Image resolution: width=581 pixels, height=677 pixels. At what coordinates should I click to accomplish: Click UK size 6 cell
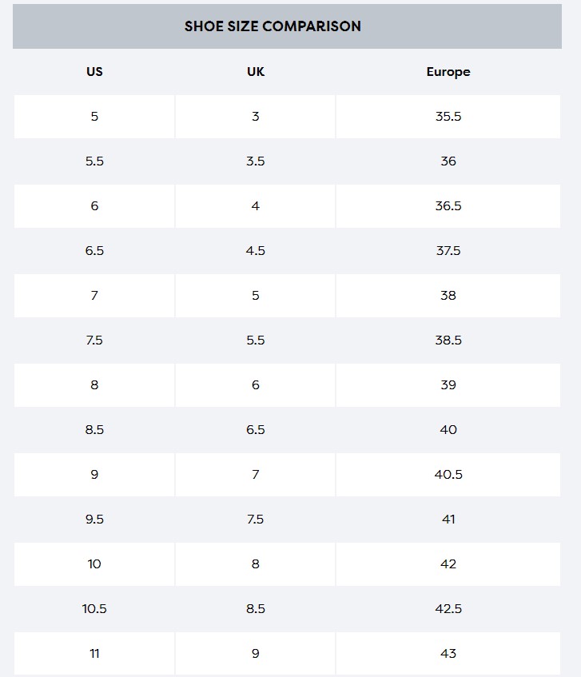tap(256, 384)
